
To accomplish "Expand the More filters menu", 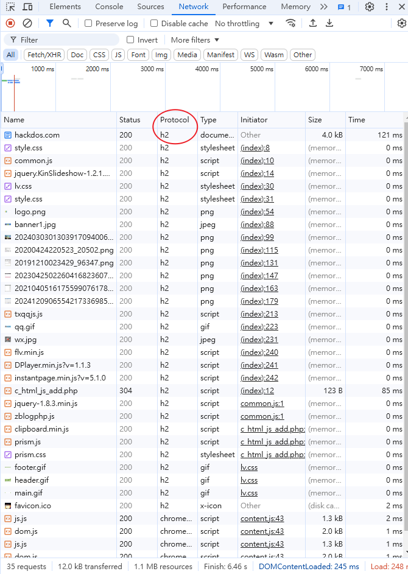I will tap(195, 40).
